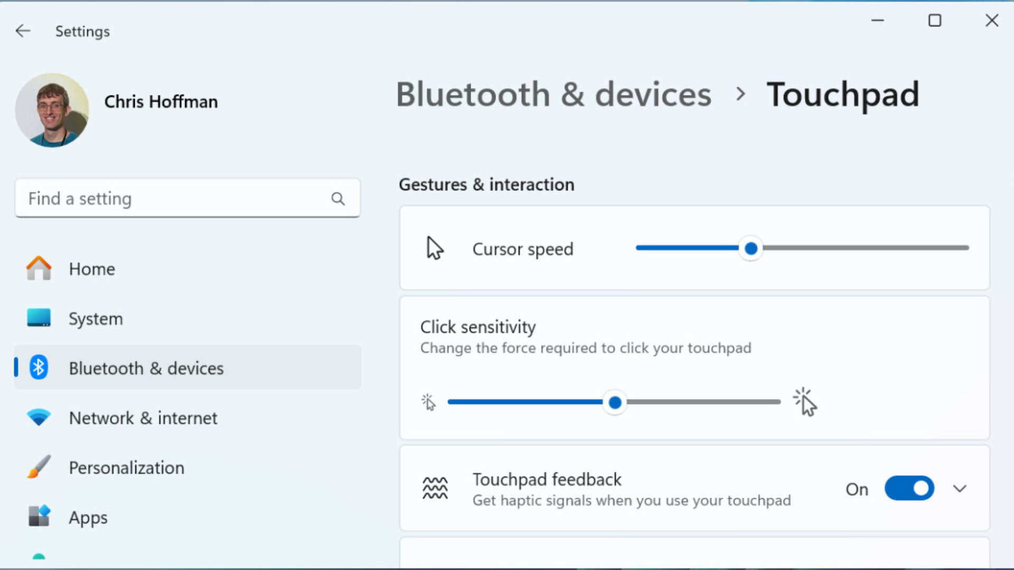This screenshot has height=570, width=1014.
Task: Click the Find a setting search box
Action: [174, 198]
